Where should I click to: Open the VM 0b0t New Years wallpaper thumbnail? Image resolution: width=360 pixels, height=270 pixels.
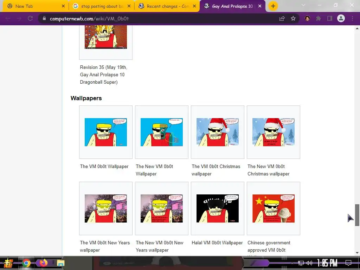point(106,208)
